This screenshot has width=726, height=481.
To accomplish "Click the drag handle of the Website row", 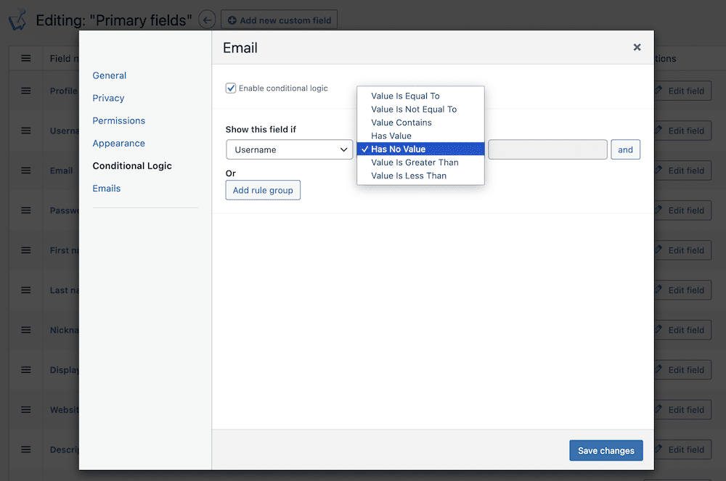I will (26, 410).
